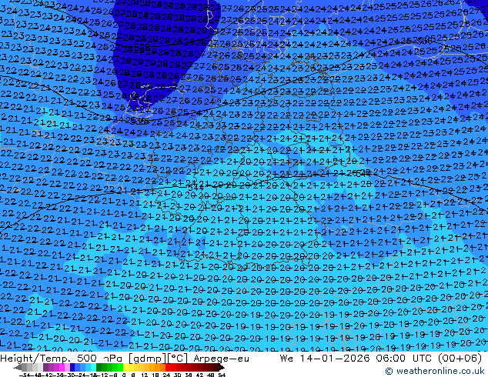Pick the bright red legend swatch above 24

click(x=168, y=367)
